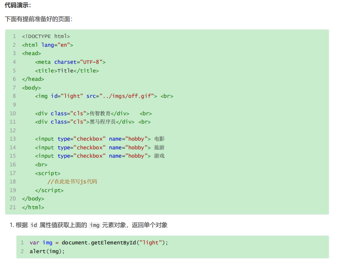This screenshot has height=263, width=354.
Task: Click the '<html lang="en">' line
Action: pos(48,45)
